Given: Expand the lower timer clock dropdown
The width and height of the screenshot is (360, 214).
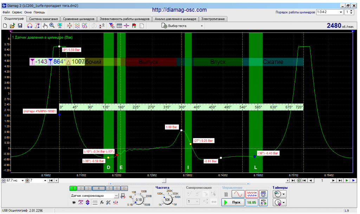Looking at the screenshot, I should point(284,202).
